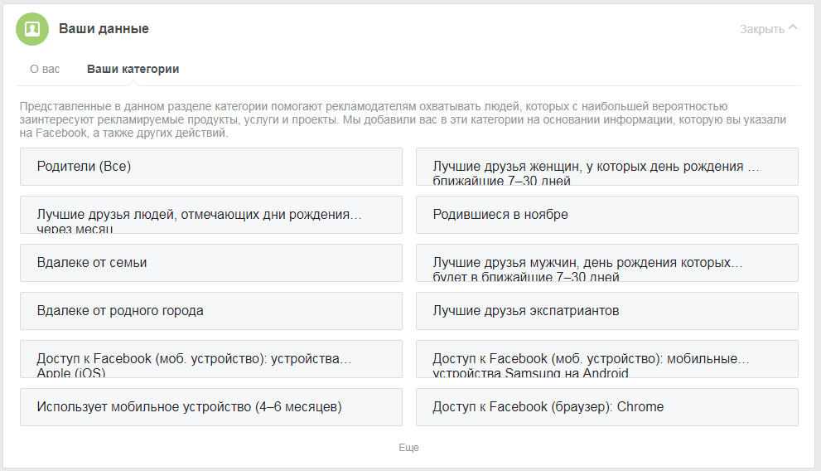Choose the Родившиеся в ноябре category
This screenshot has height=471, width=821.
coord(607,215)
